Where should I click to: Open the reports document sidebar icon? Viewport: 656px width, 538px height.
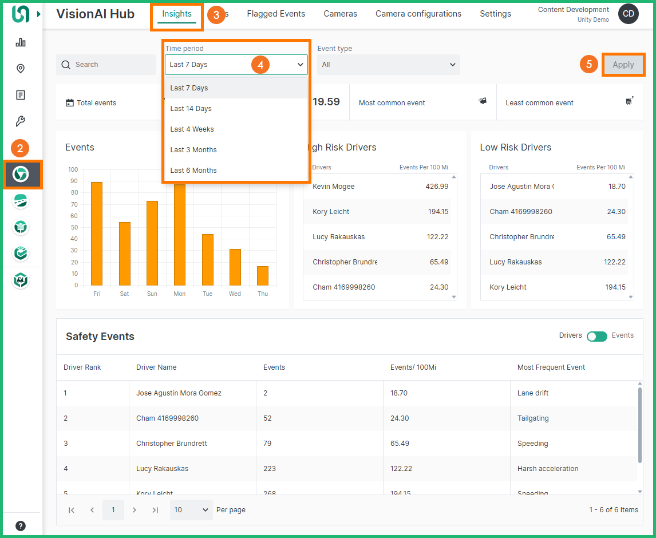click(x=21, y=95)
